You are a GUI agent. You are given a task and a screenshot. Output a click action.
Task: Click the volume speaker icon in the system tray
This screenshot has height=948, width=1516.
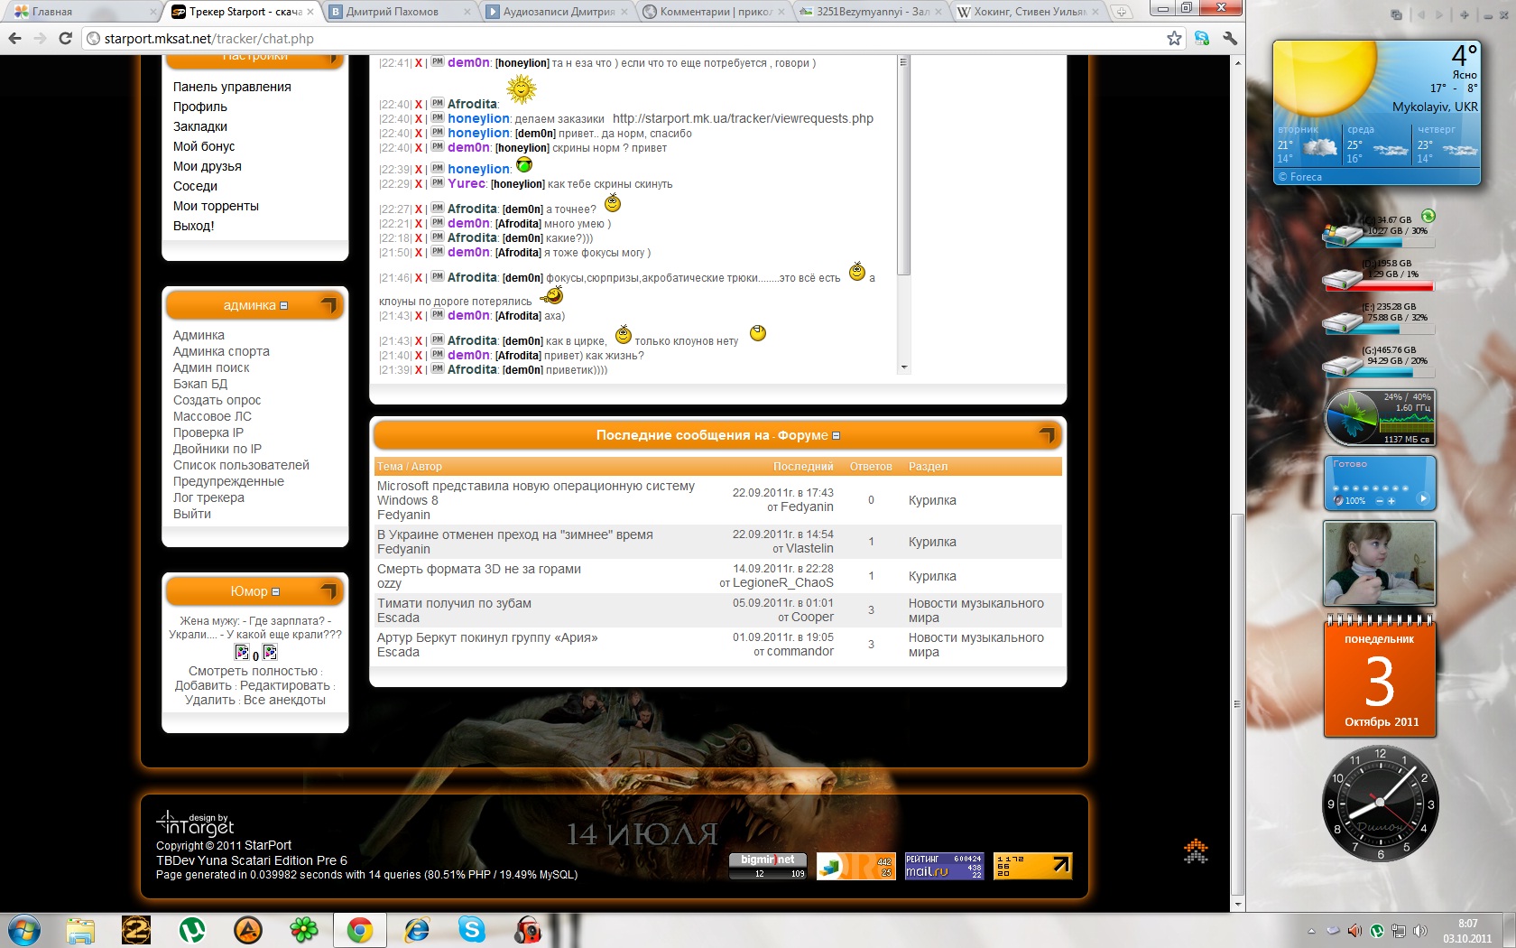tap(1419, 931)
